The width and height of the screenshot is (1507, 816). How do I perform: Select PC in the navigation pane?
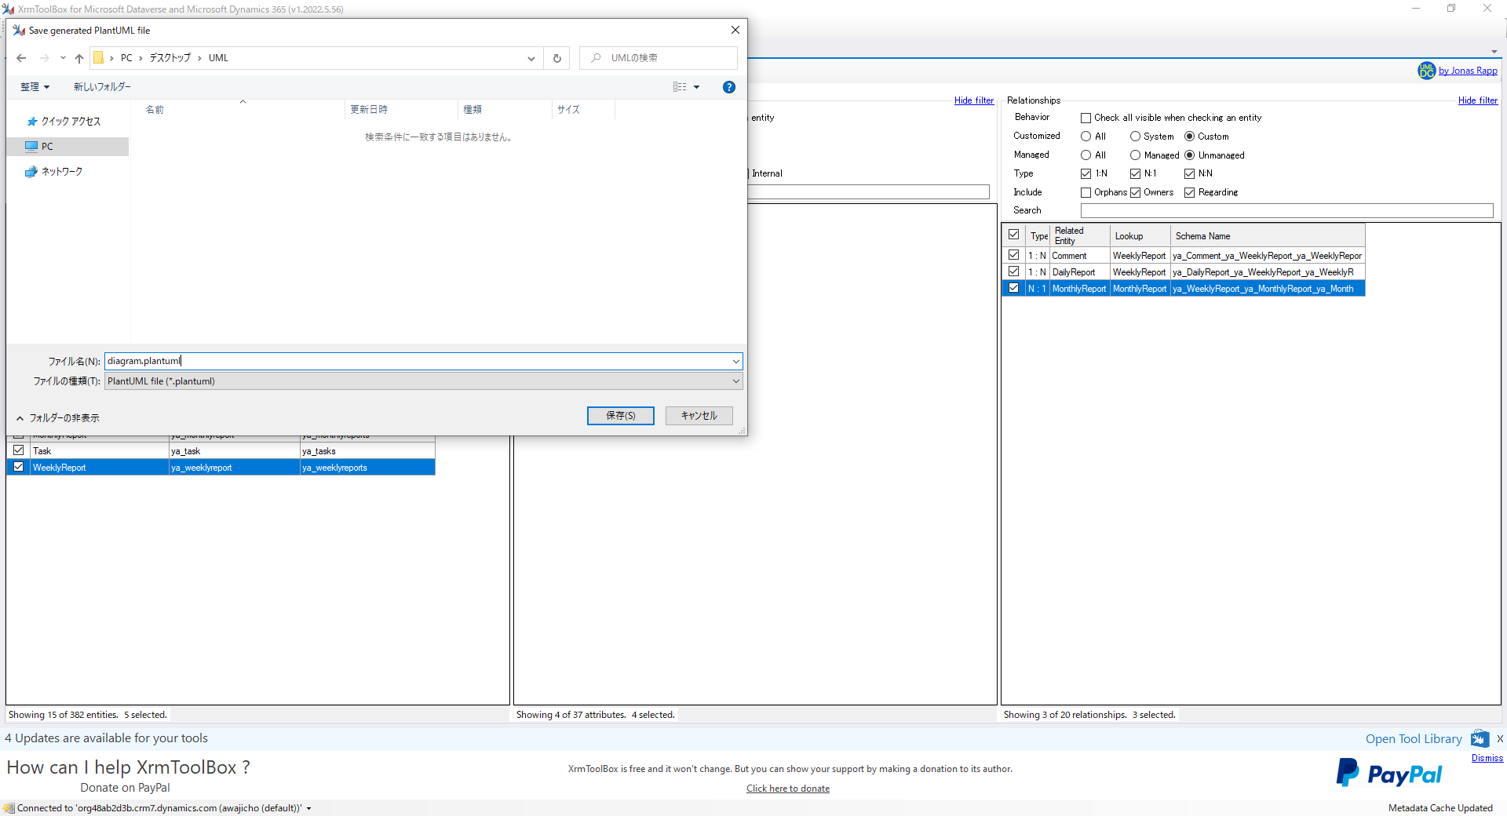[47, 147]
